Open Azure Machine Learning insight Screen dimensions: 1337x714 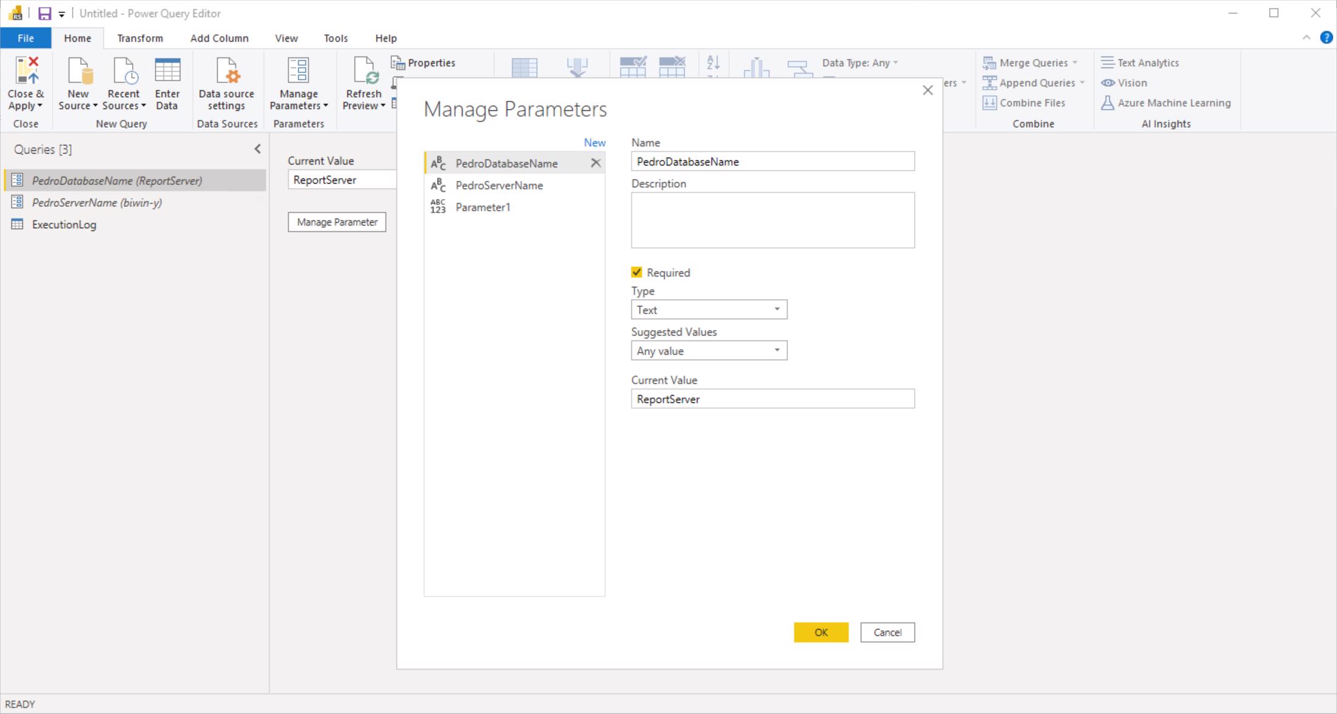pyautogui.click(x=1166, y=103)
